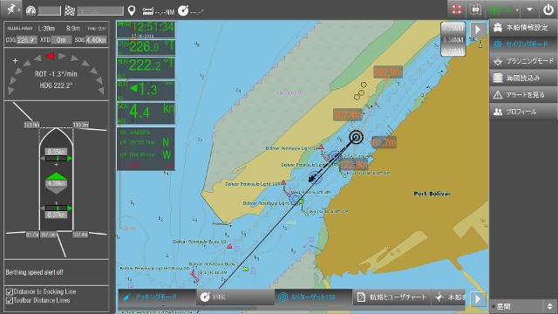
Task: Click the checkered flag destination icon
Action: (70, 10)
